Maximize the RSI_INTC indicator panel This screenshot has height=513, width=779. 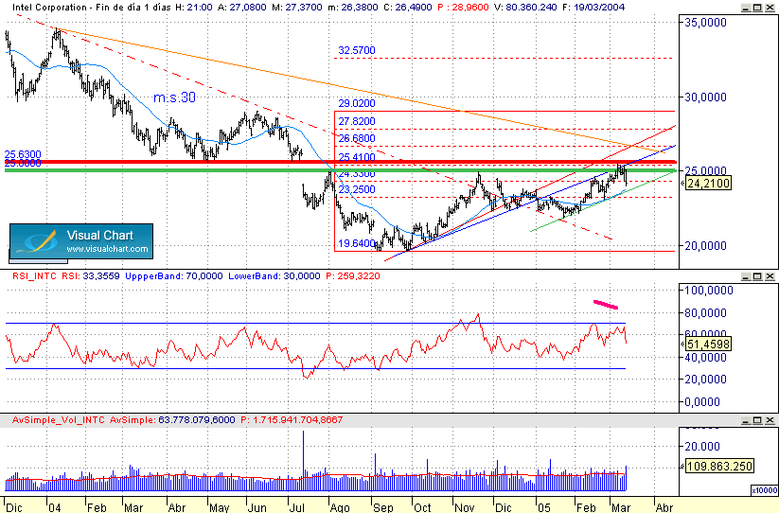(x=757, y=276)
